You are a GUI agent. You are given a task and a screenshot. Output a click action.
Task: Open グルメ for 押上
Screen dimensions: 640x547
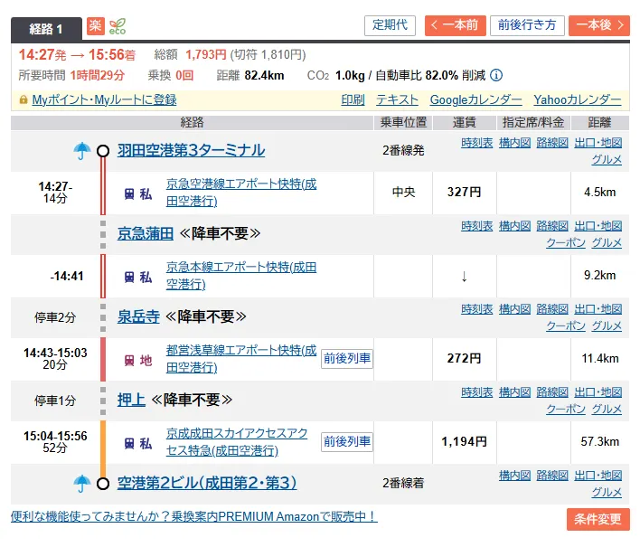pos(607,410)
